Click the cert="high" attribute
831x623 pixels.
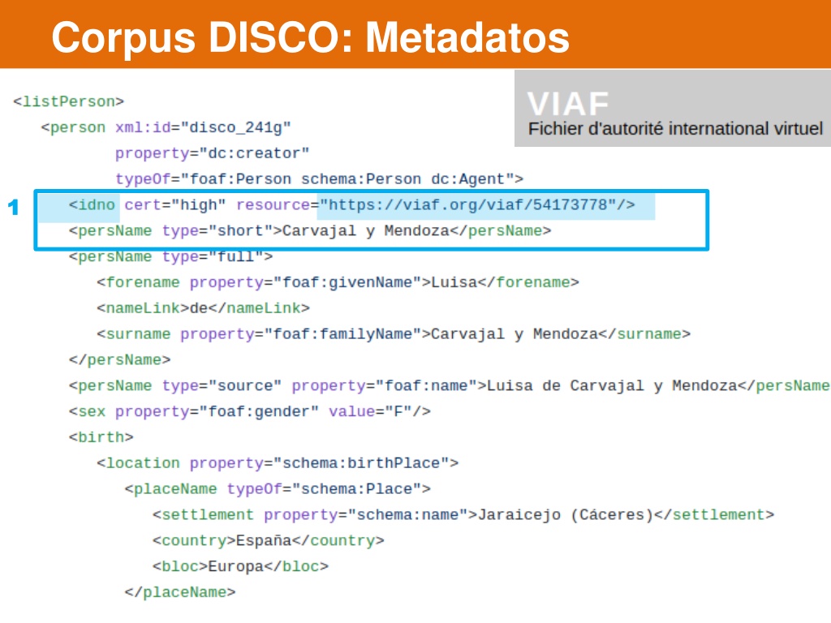coord(175,205)
